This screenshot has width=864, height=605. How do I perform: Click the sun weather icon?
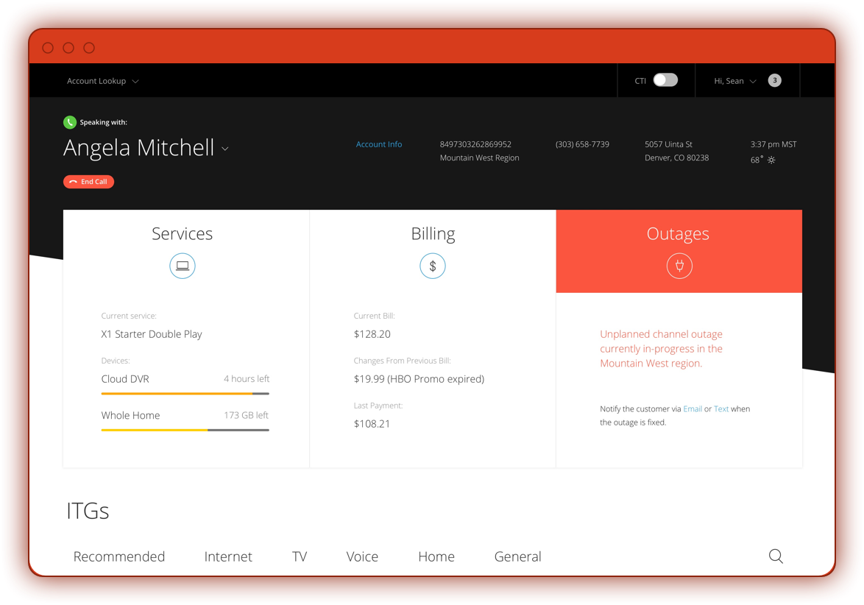(x=771, y=160)
